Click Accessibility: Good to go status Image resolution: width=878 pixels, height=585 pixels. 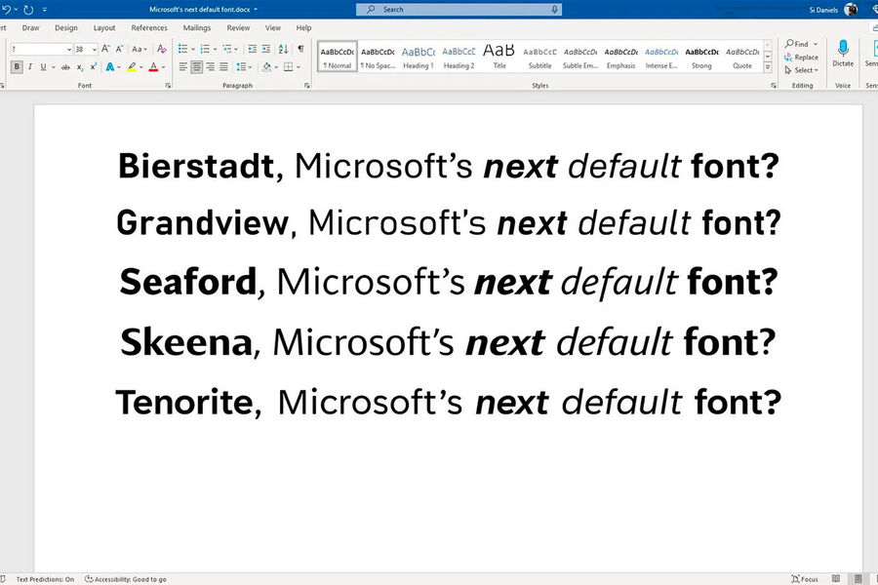pos(126,579)
